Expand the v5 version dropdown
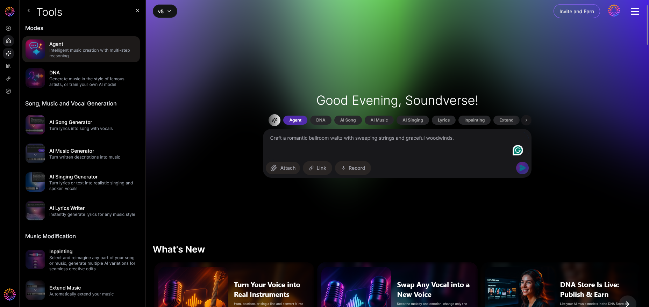Image resolution: width=649 pixels, height=307 pixels. coord(165,11)
